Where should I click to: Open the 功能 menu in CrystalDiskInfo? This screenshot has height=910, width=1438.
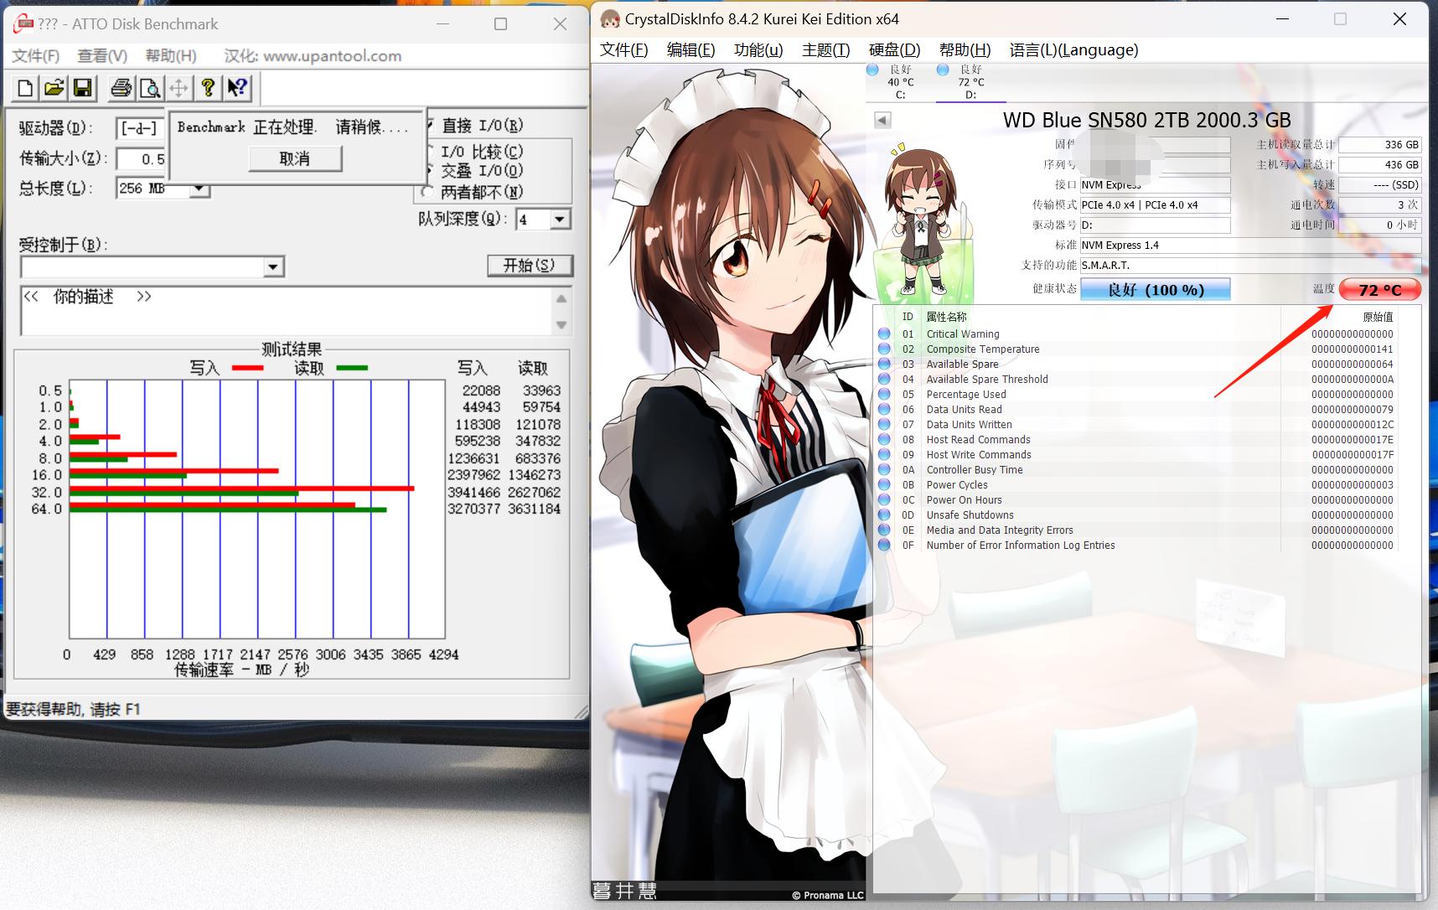[757, 49]
